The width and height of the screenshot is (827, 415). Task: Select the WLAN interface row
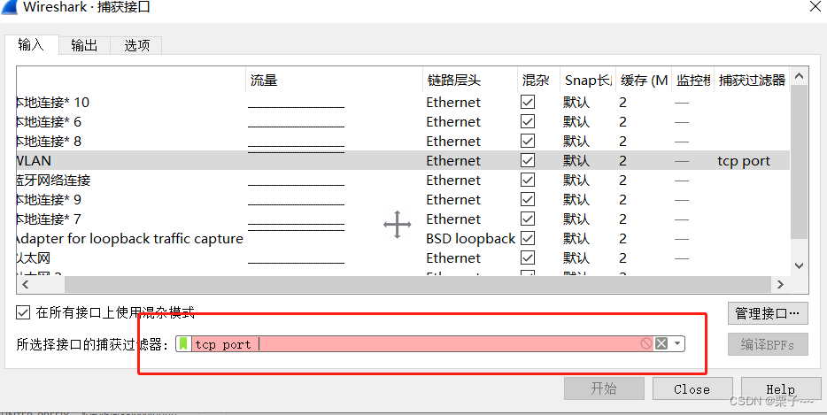pos(403,160)
